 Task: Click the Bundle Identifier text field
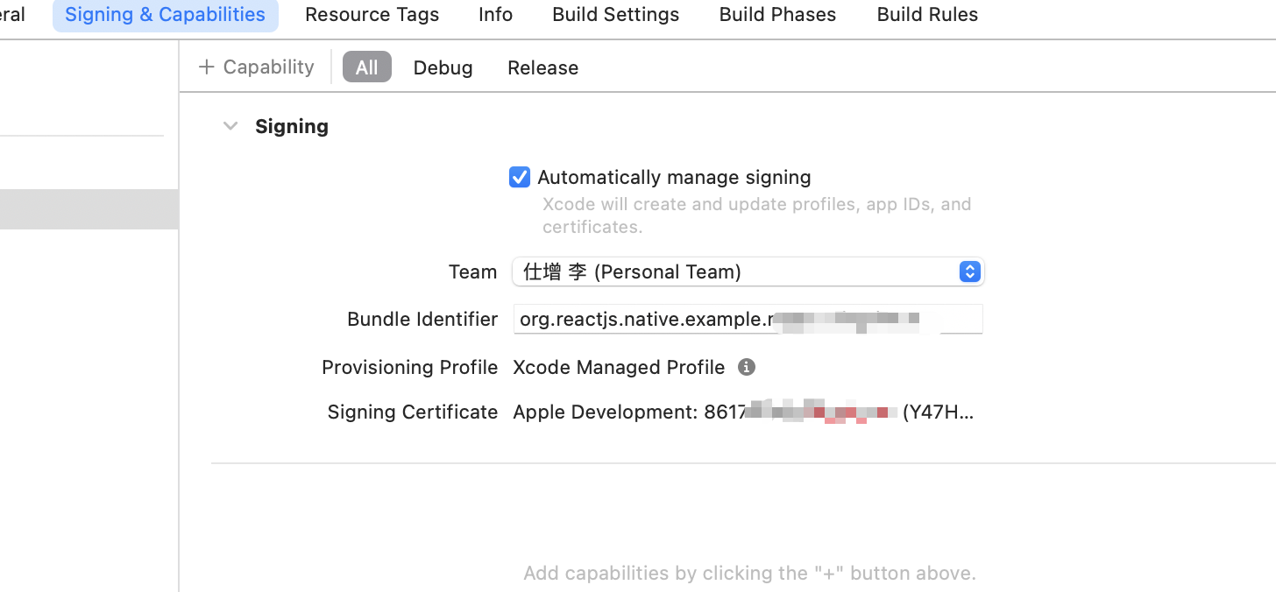pos(748,320)
